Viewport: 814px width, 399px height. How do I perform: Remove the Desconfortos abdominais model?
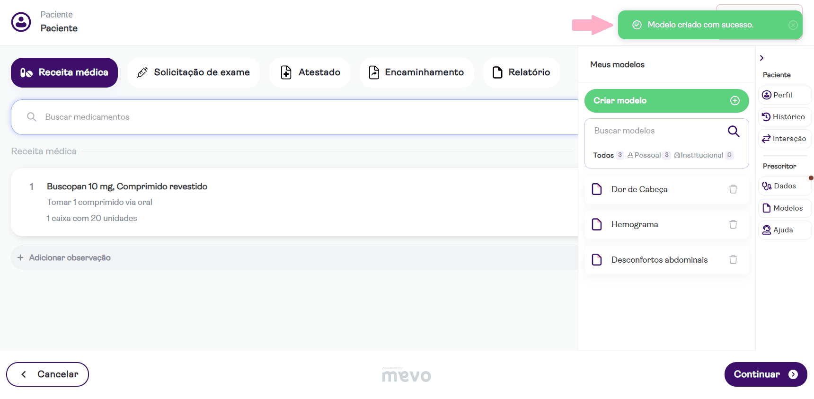(733, 260)
